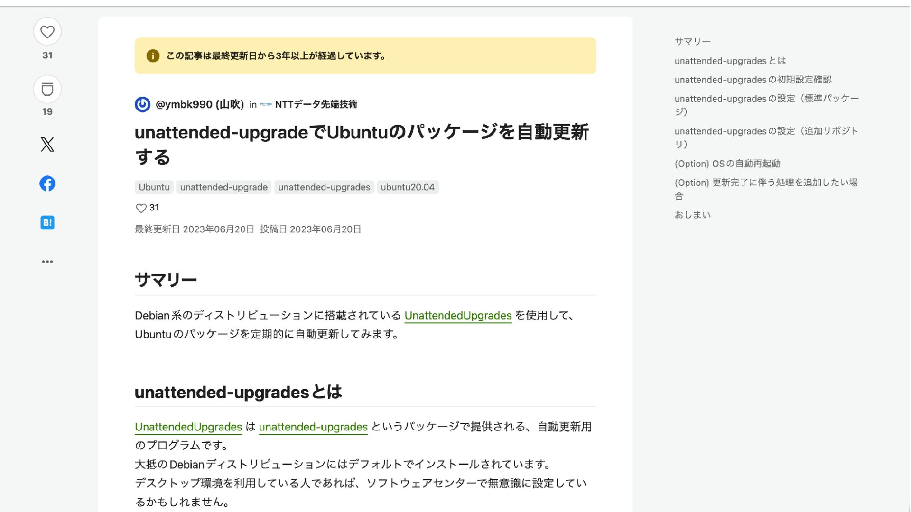Select the ubuntu20.04 tag
The height and width of the screenshot is (512, 911).
point(408,187)
